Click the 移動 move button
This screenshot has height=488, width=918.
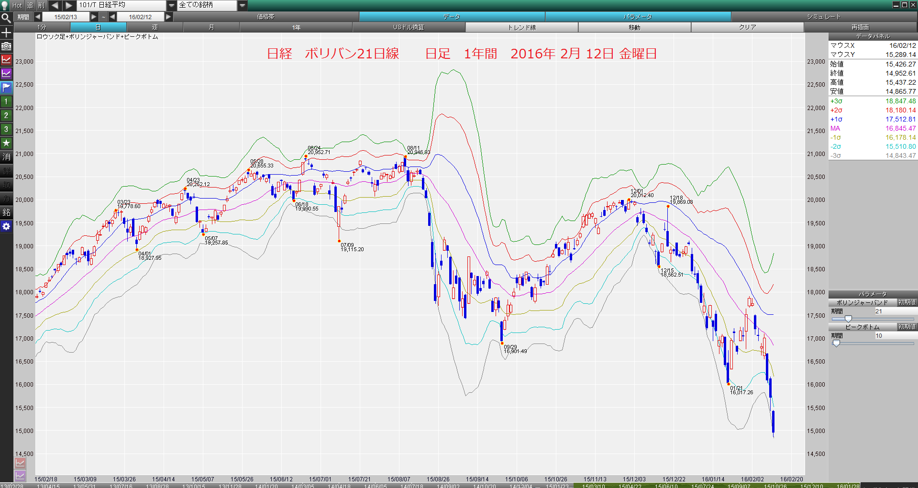click(x=635, y=27)
